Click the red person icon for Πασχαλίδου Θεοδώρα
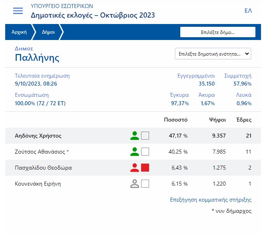The height and width of the screenshot is (236, 267). coord(135,168)
